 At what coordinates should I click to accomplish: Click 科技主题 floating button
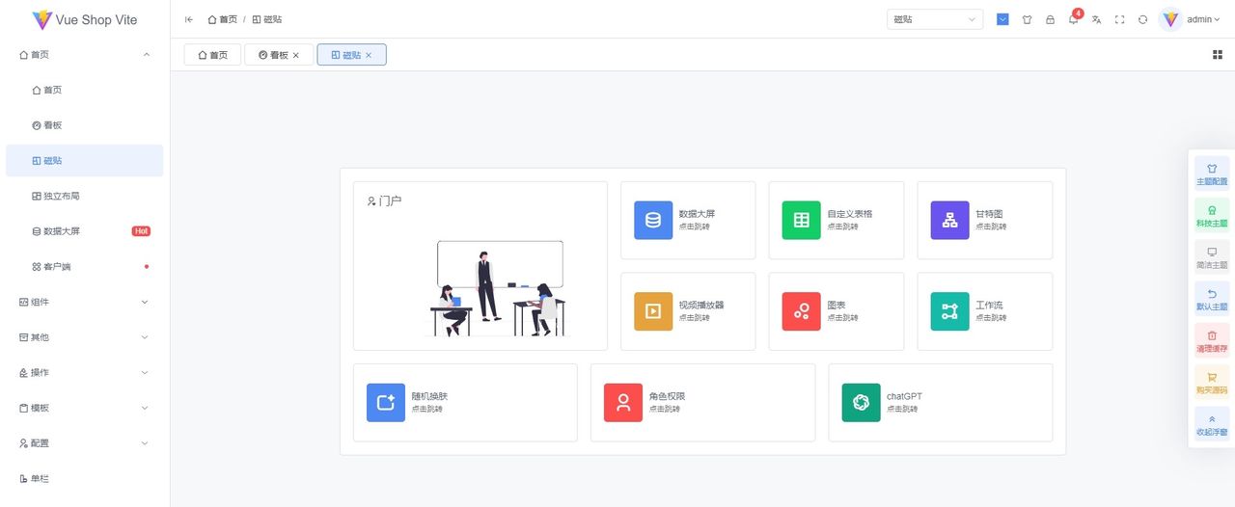(1212, 216)
